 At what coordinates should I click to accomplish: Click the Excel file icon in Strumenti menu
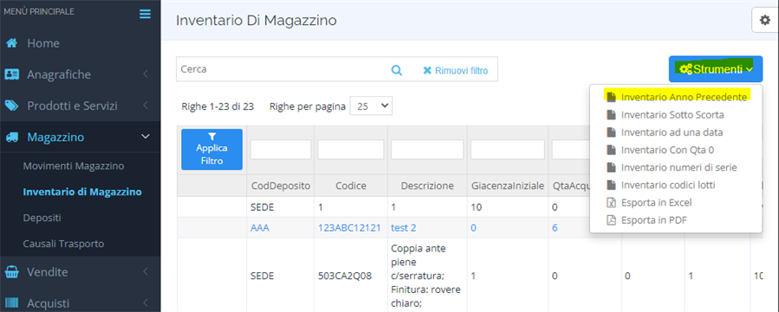(611, 202)
